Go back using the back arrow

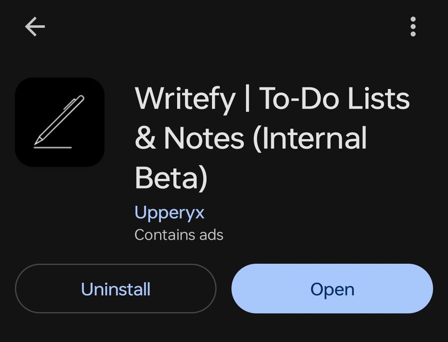(x=35, y=26)
